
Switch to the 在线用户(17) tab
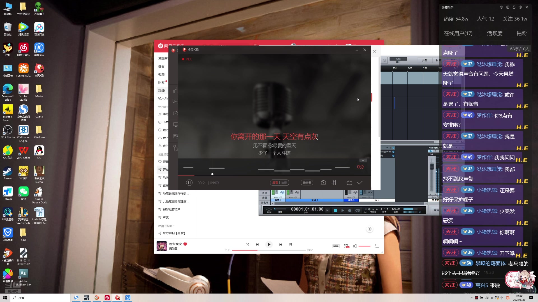tap(458, 33)
